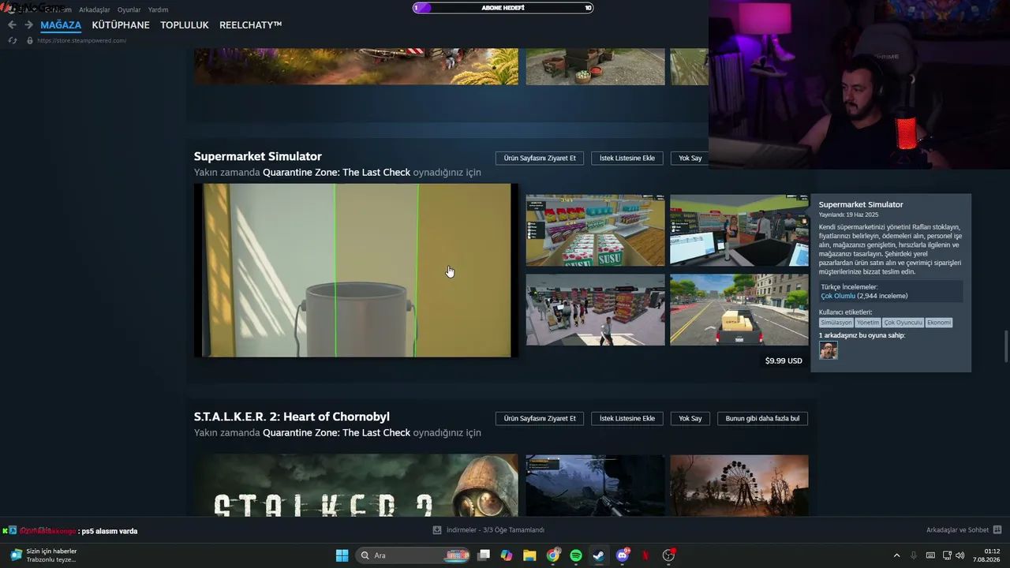
Task: Open the checkout counter screenshot thumbnail
Action: (739, 230)
